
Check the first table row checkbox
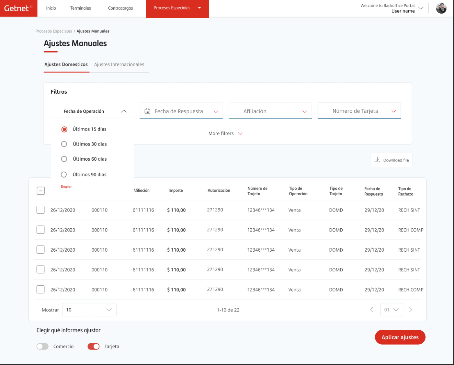40,210
